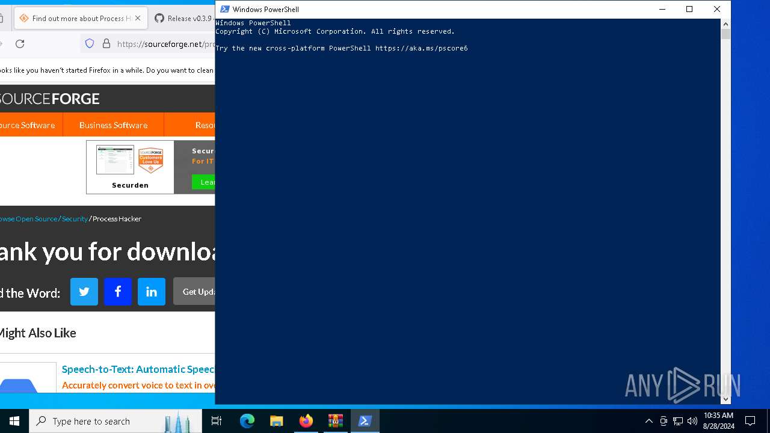Image resolution: width=770 pixels, height=433 pixels.
Task: Open Firefox tracking protection shield
Action: [90, 43]
